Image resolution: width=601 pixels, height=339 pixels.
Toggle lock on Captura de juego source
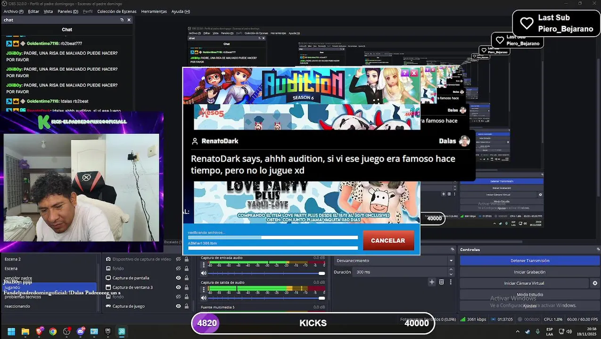[186, 306]
